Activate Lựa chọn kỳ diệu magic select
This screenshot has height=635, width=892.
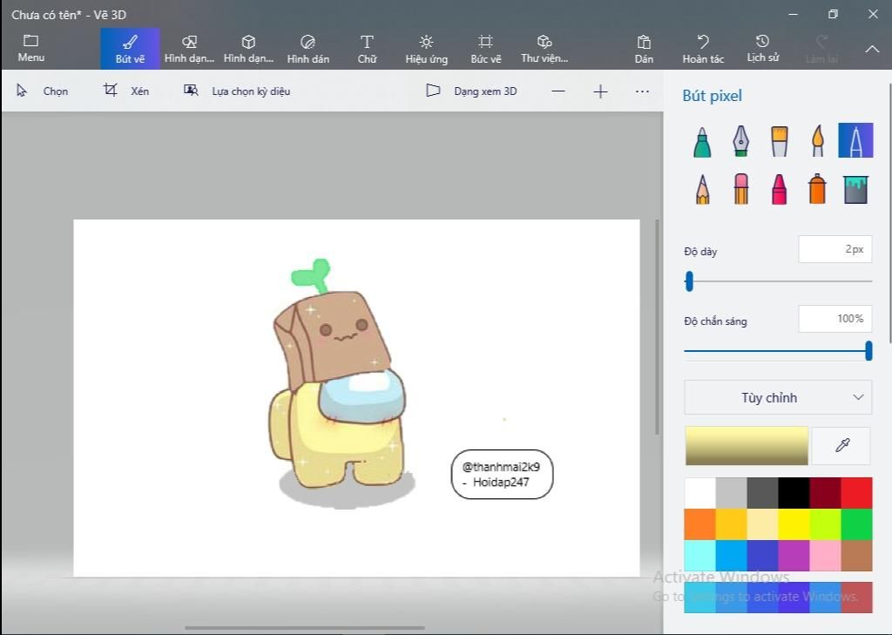237,91
